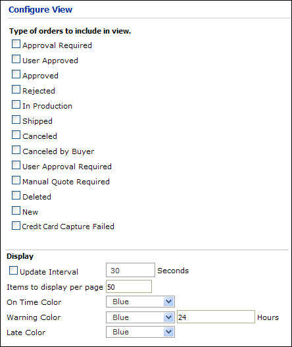Screen dimensions: 292x347
Task: Check the Canceled checkbox
Action: point(16,135)
